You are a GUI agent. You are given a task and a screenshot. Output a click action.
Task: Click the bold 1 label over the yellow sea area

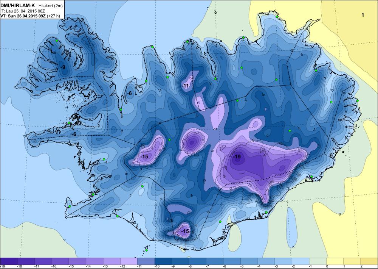coord(363,15)
